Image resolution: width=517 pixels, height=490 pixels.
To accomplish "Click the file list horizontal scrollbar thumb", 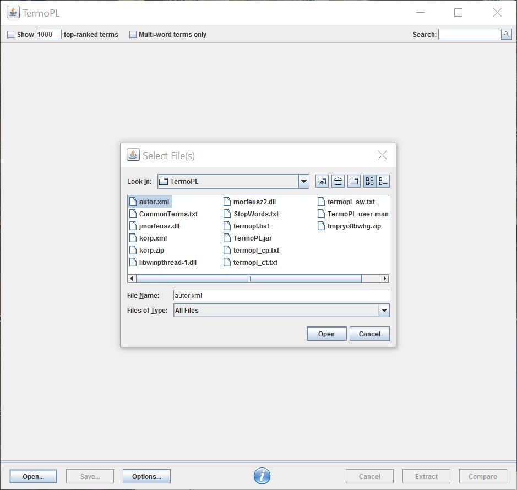I will click(249, 279).
